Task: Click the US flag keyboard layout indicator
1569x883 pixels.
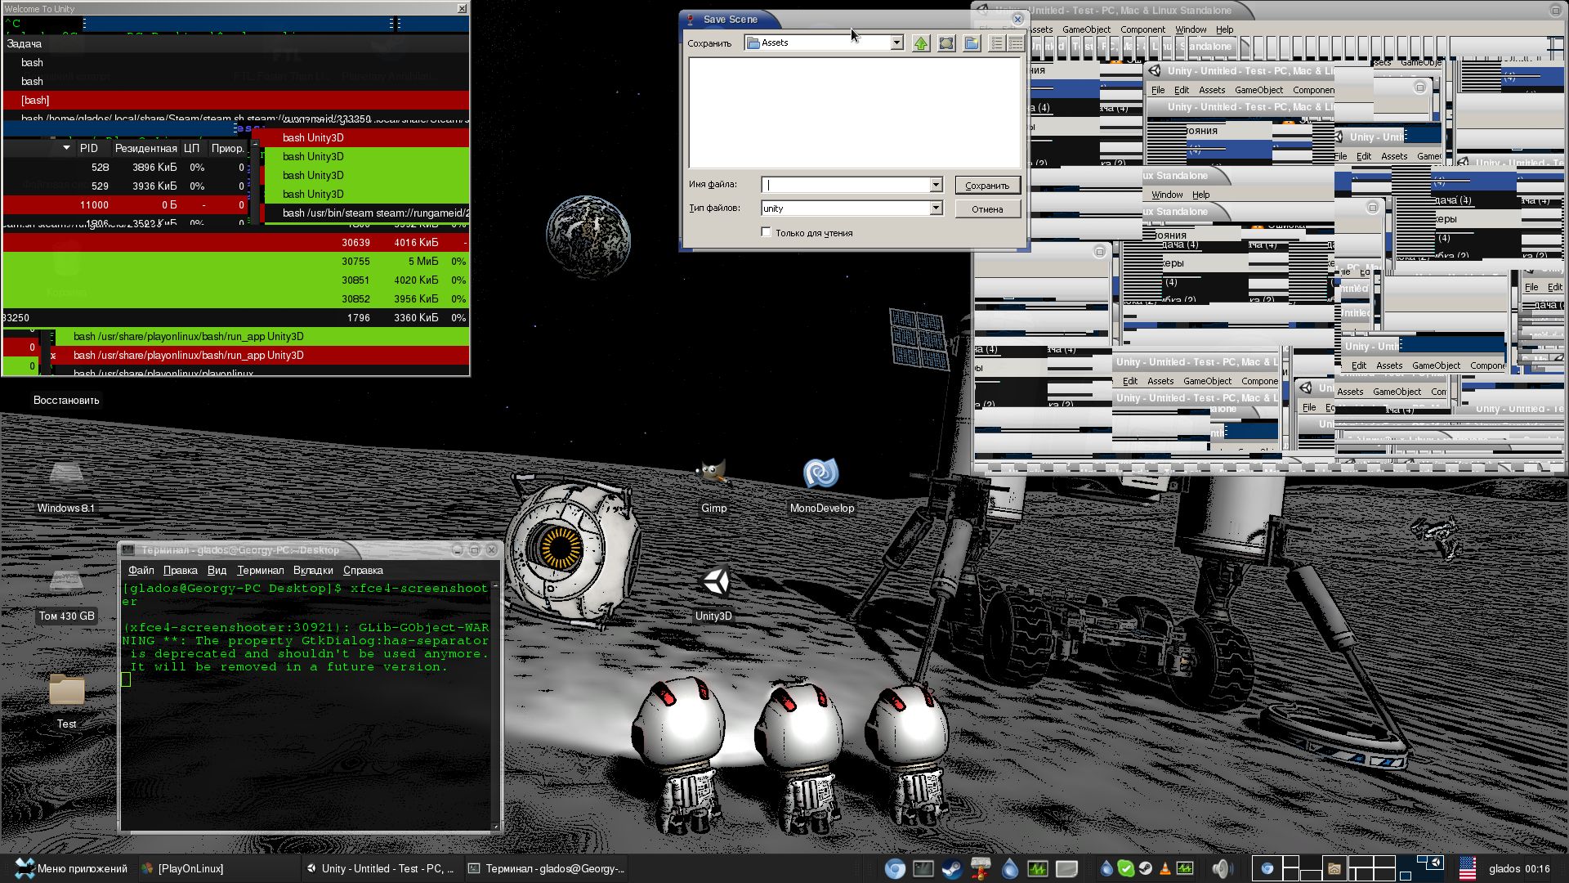Action: (1468, 868)
